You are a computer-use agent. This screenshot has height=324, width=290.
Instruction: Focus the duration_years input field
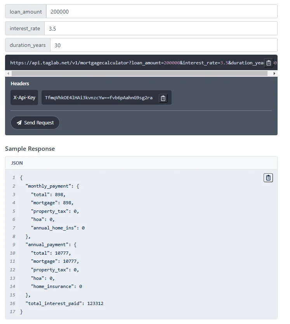pos(164,45)
